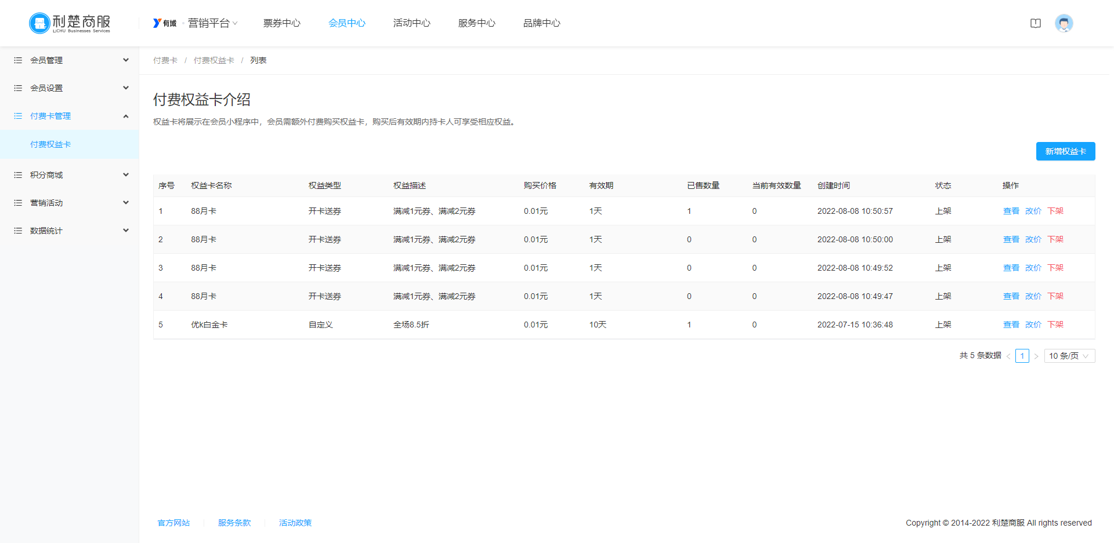The width and height of the screenshot is (1114, 543).
Task: Expand 会员管理 sidebar section
Action: click(x=126, y=60)
